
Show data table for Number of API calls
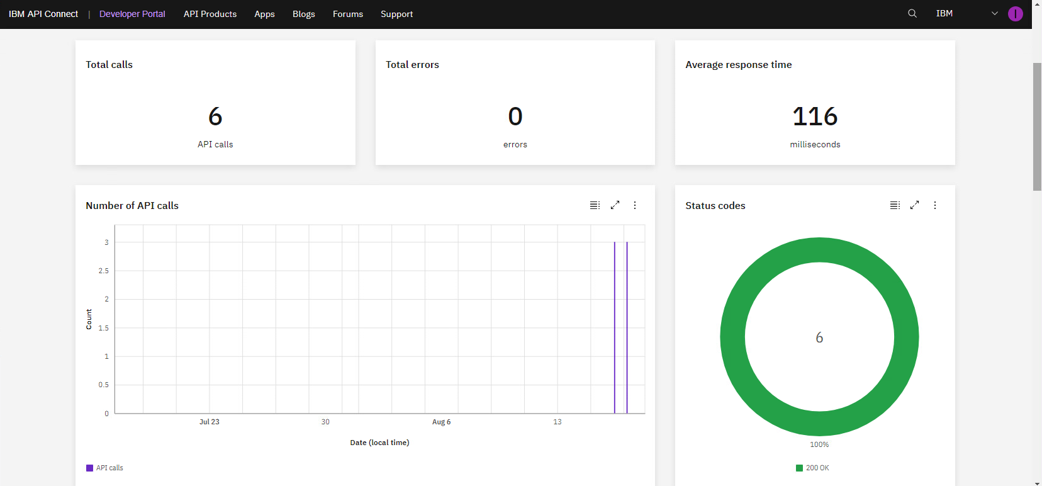595,205
